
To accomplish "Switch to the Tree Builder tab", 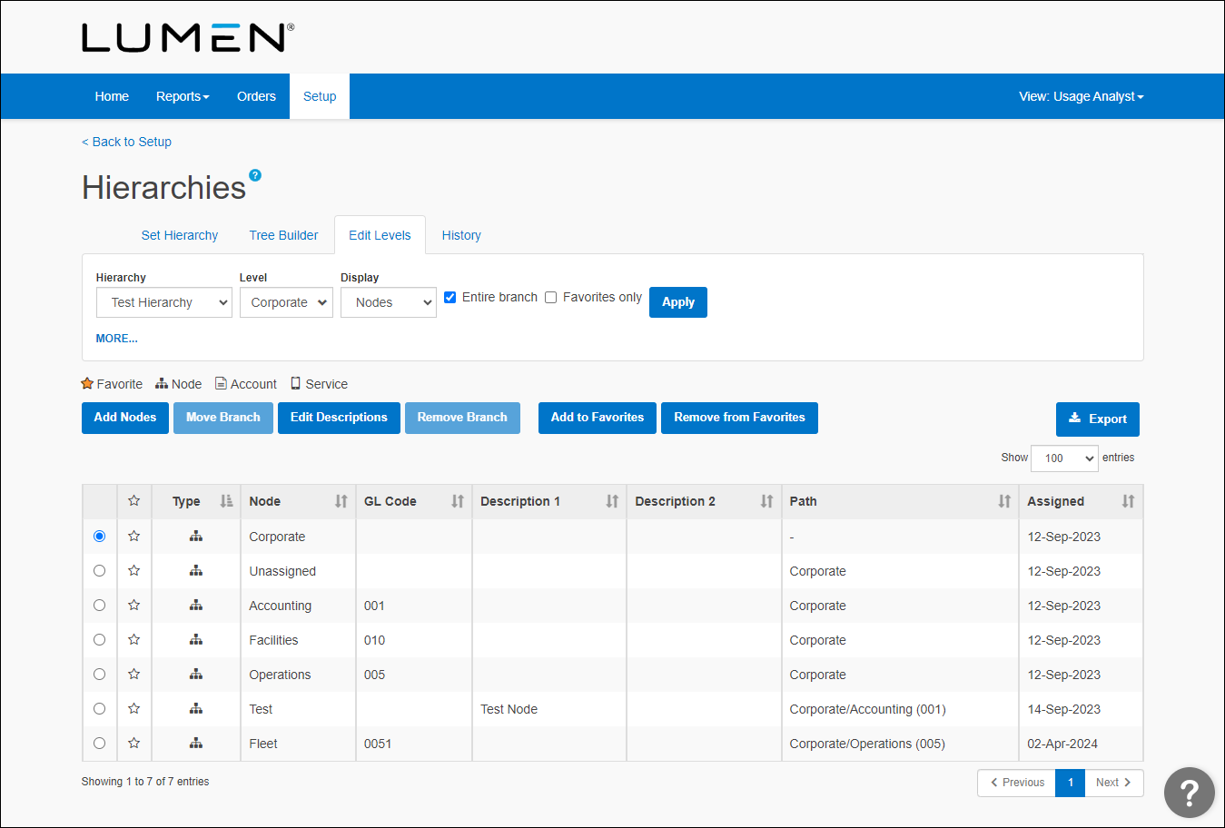I will [x=283, y=235].
